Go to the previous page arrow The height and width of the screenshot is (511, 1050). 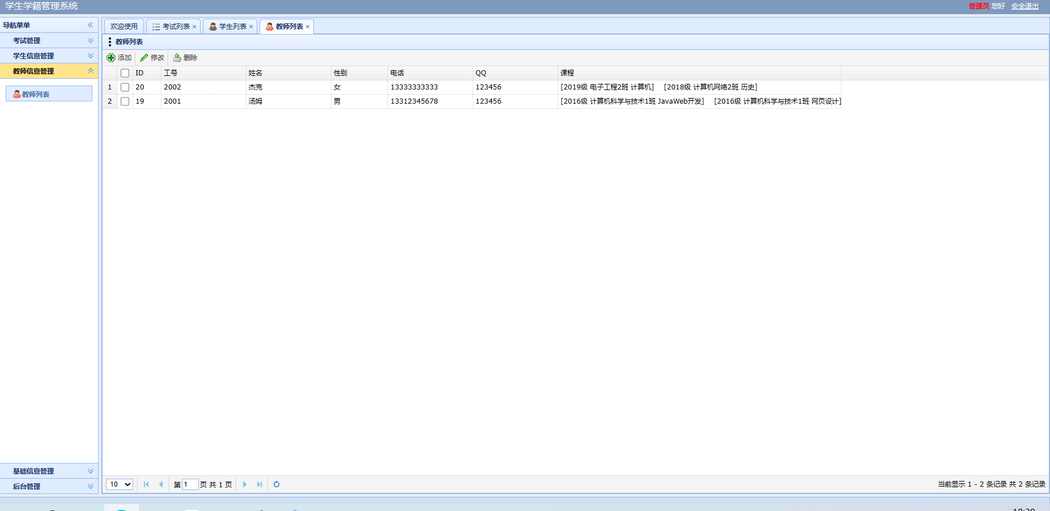[161, 484]
